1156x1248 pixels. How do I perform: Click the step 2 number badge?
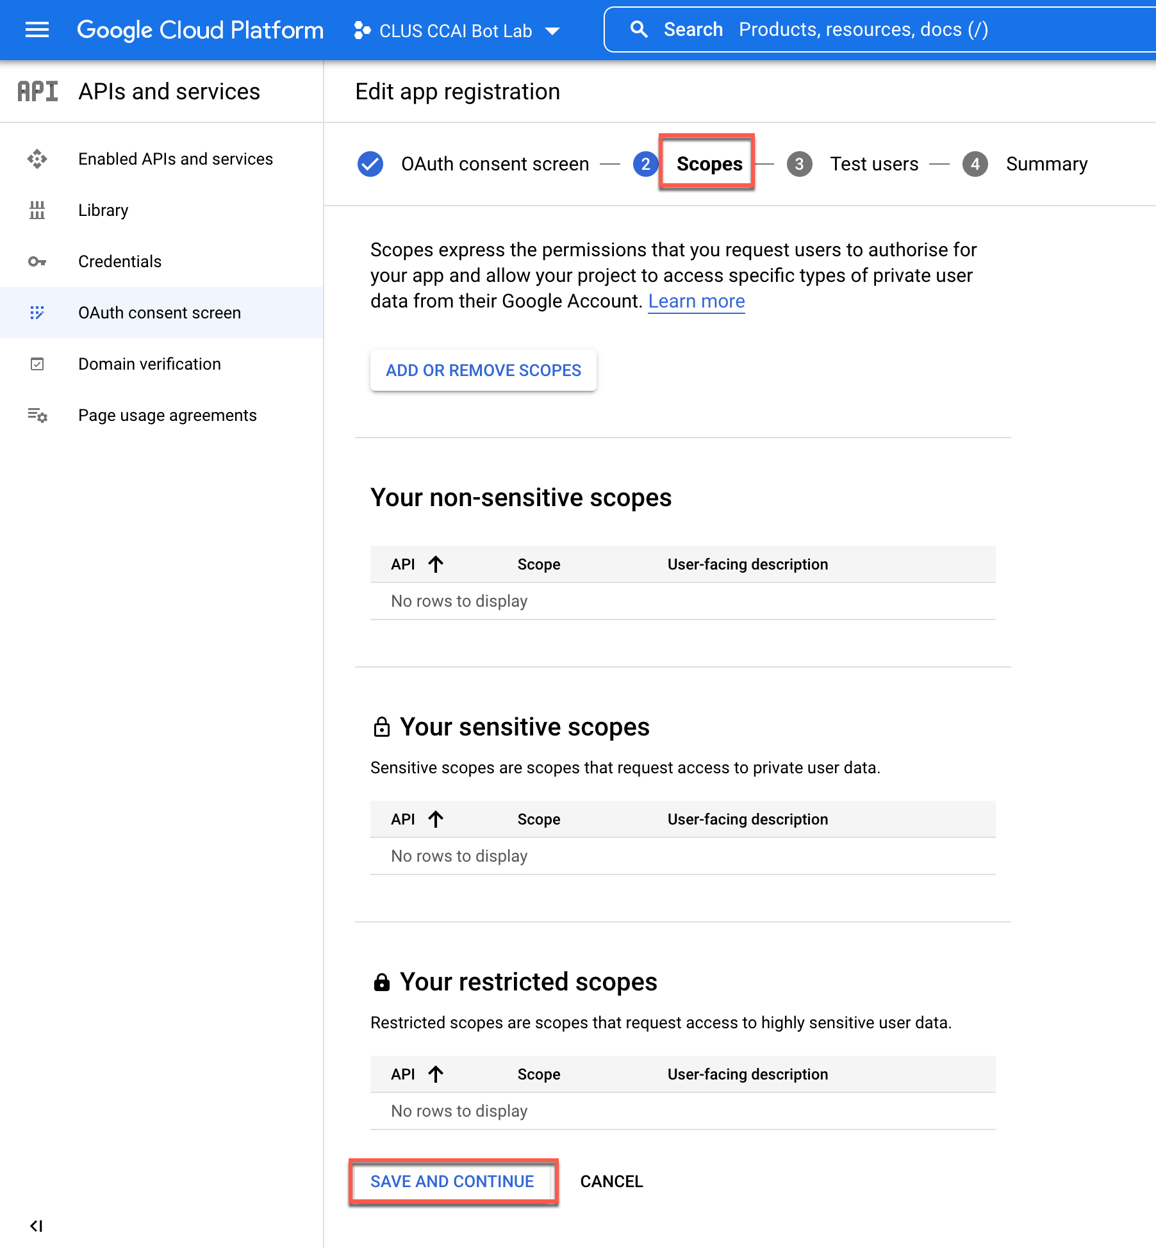646,164
